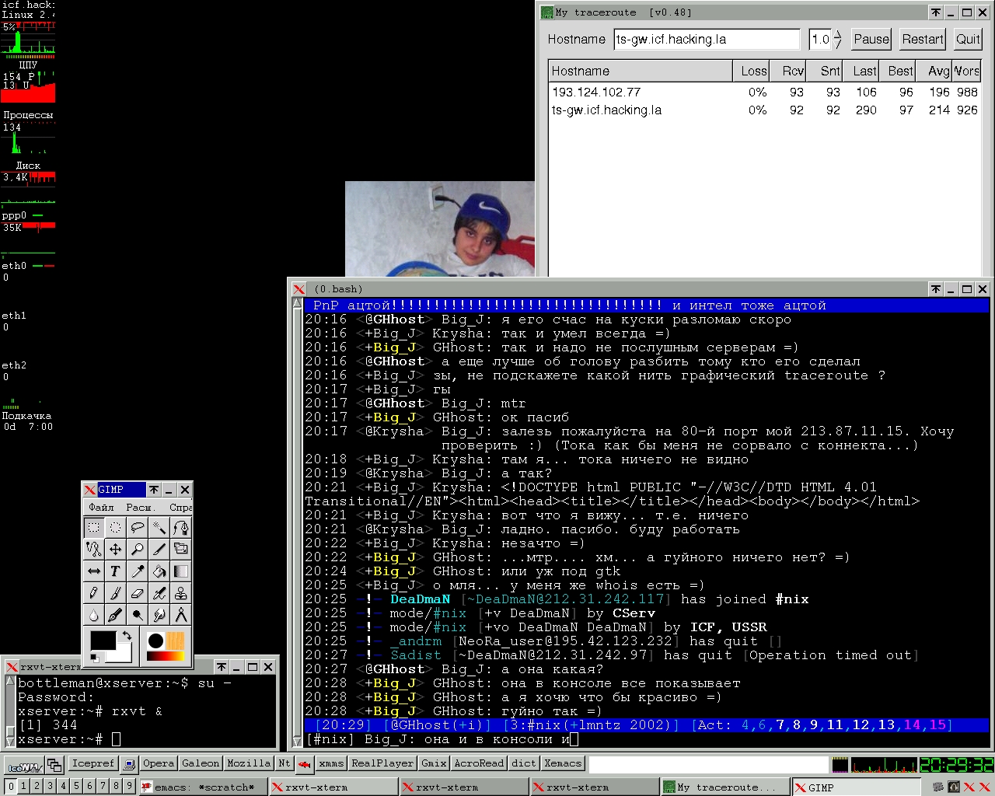Select the ts-gw.icf.hacking.la row in traceroute
Viewport: 995px width, 796px height.
click(x=764, y=110)
